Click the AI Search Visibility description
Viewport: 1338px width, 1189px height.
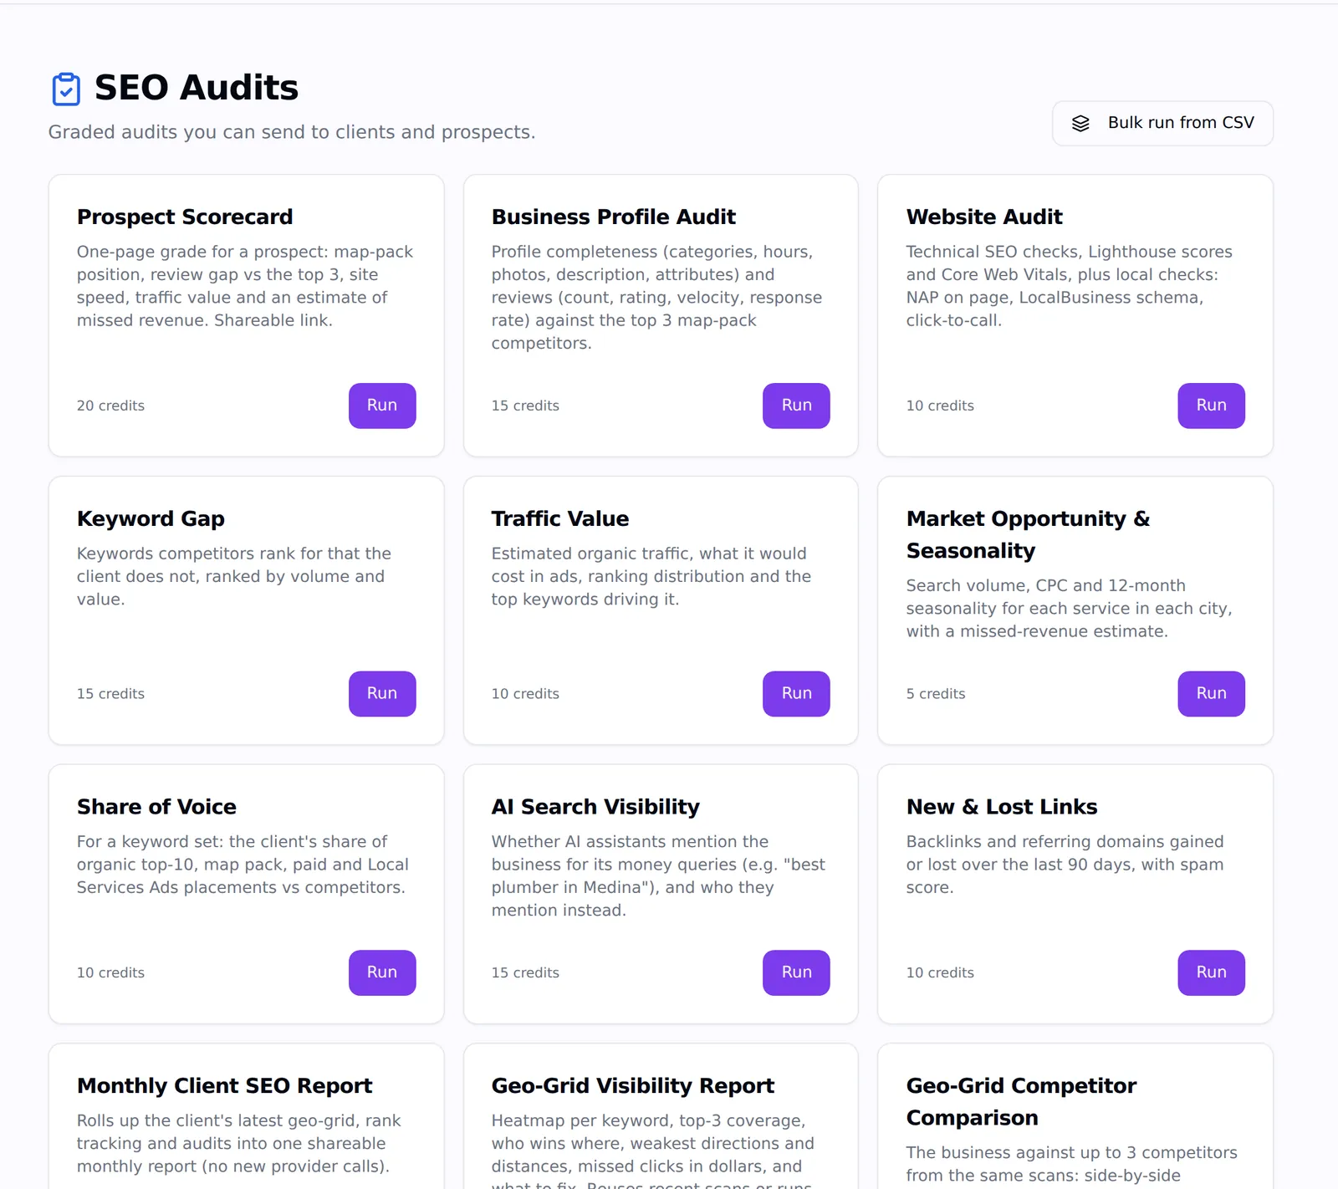coord(658,875)
